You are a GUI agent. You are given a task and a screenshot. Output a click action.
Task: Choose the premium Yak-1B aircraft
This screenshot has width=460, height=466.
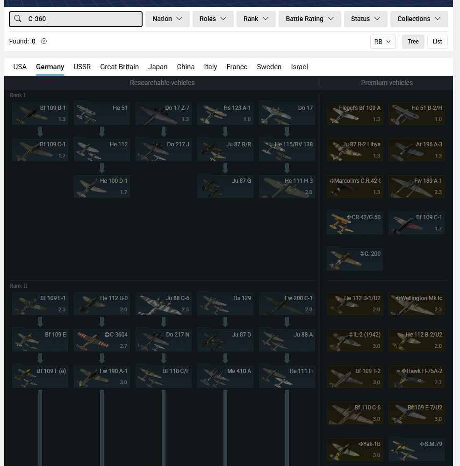(x=355, y=449)
